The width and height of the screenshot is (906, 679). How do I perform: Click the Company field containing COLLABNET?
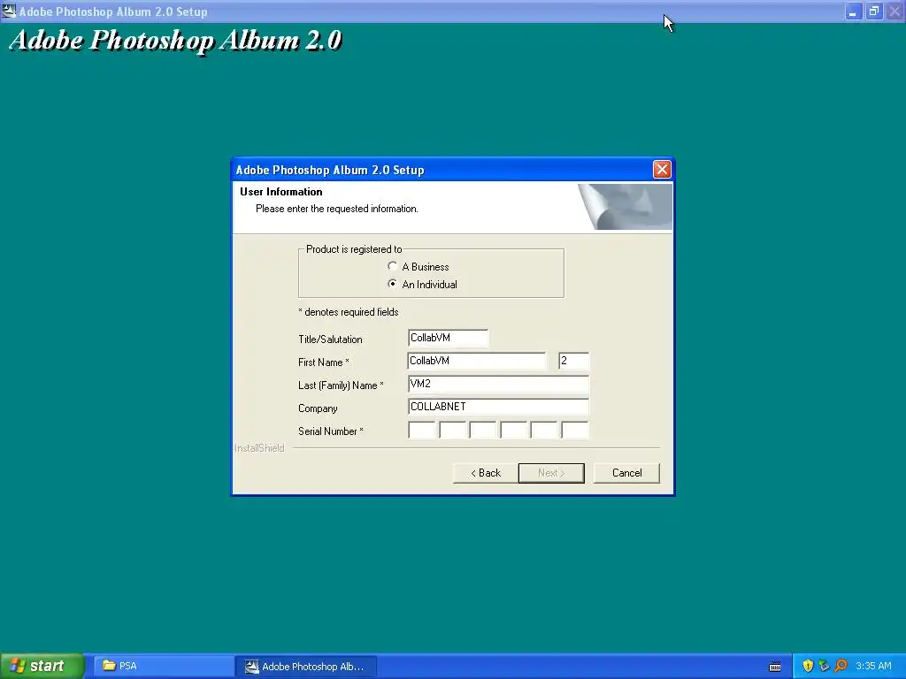click(x=498, y=407)
